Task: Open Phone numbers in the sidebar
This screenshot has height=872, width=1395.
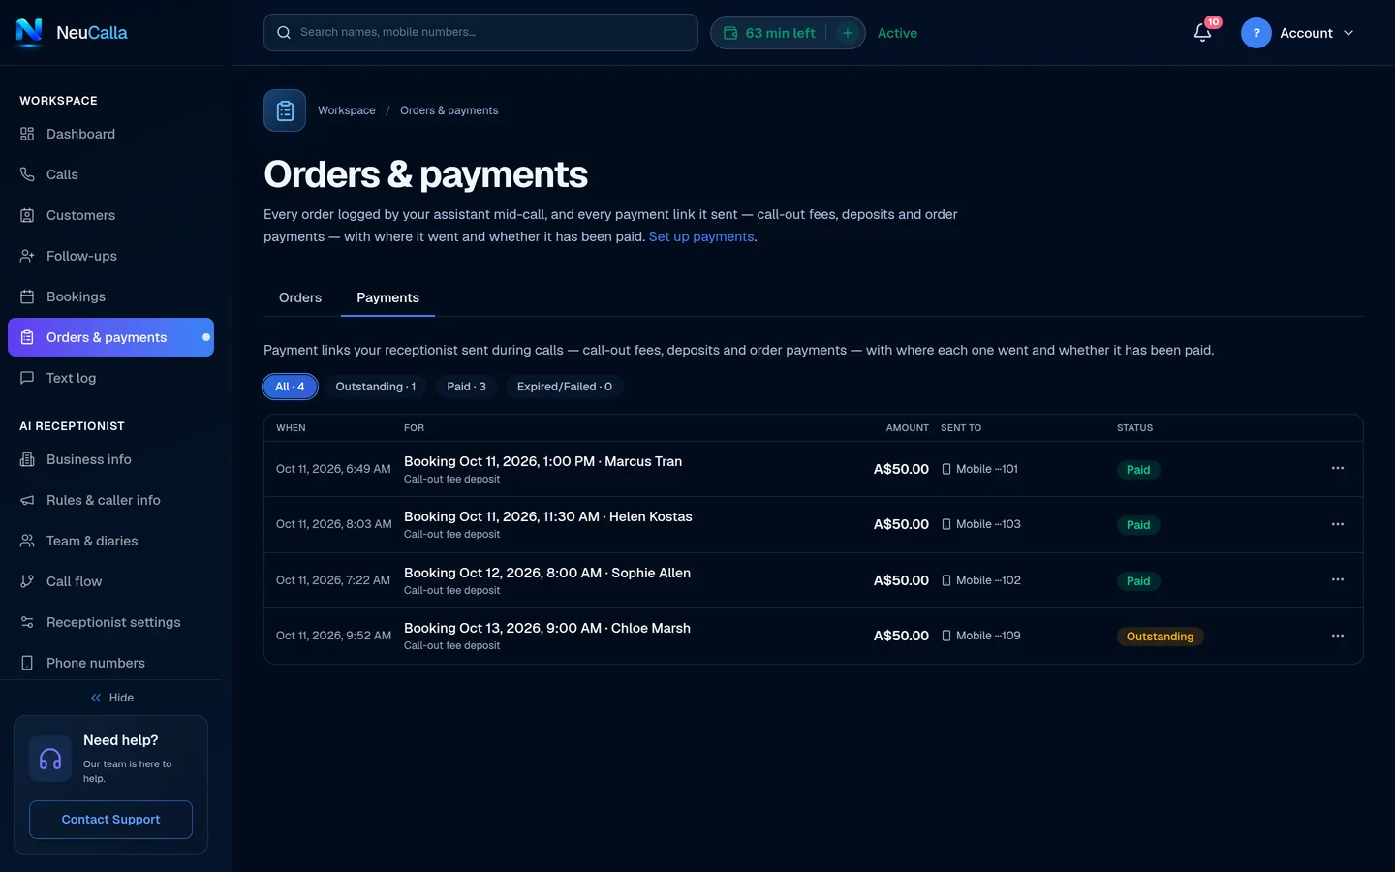Action: (110, 663)
